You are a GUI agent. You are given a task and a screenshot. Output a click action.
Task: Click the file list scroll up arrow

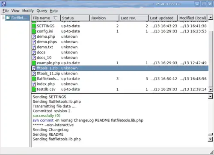211,18
